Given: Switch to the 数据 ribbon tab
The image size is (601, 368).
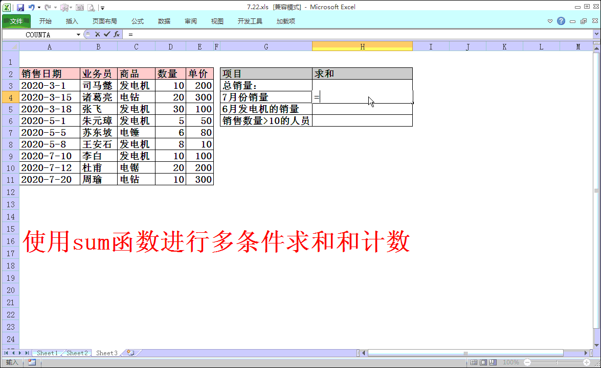Looking at the screenshot, I should 164,21.
